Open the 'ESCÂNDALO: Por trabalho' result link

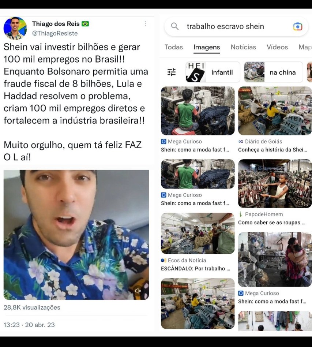click(195, 268)
